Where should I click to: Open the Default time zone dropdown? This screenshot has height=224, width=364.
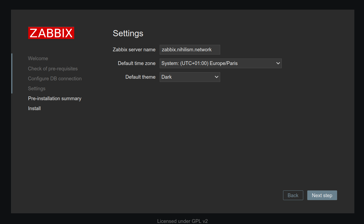coord(220,63)
